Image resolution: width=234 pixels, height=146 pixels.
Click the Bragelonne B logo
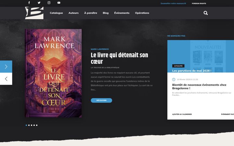point(34,13)
